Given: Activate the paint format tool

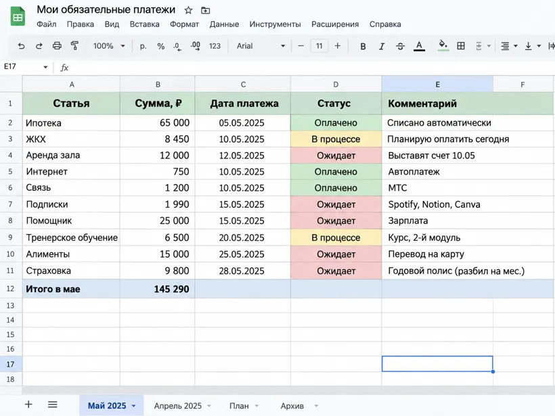Looking at the screenshot, I should [x=74, y=46].
